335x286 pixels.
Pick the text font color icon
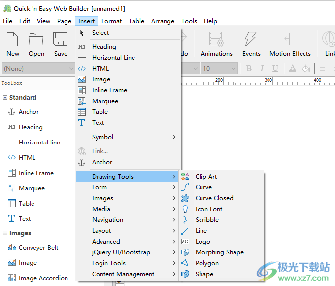293,68
